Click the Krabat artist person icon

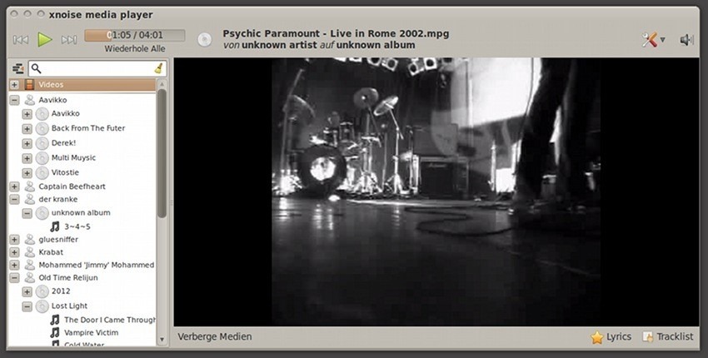coord(30,252)
